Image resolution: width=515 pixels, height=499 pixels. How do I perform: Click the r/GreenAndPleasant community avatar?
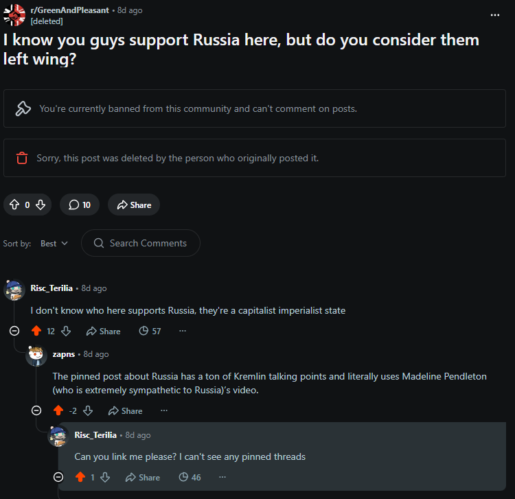pyautogui.click(x=14, y=15)
